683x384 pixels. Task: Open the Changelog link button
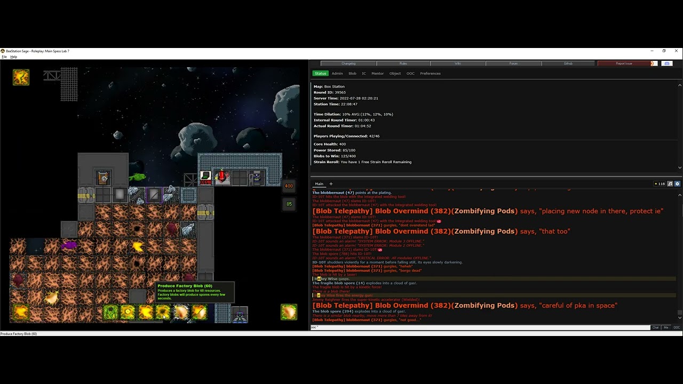click(348, 63)
